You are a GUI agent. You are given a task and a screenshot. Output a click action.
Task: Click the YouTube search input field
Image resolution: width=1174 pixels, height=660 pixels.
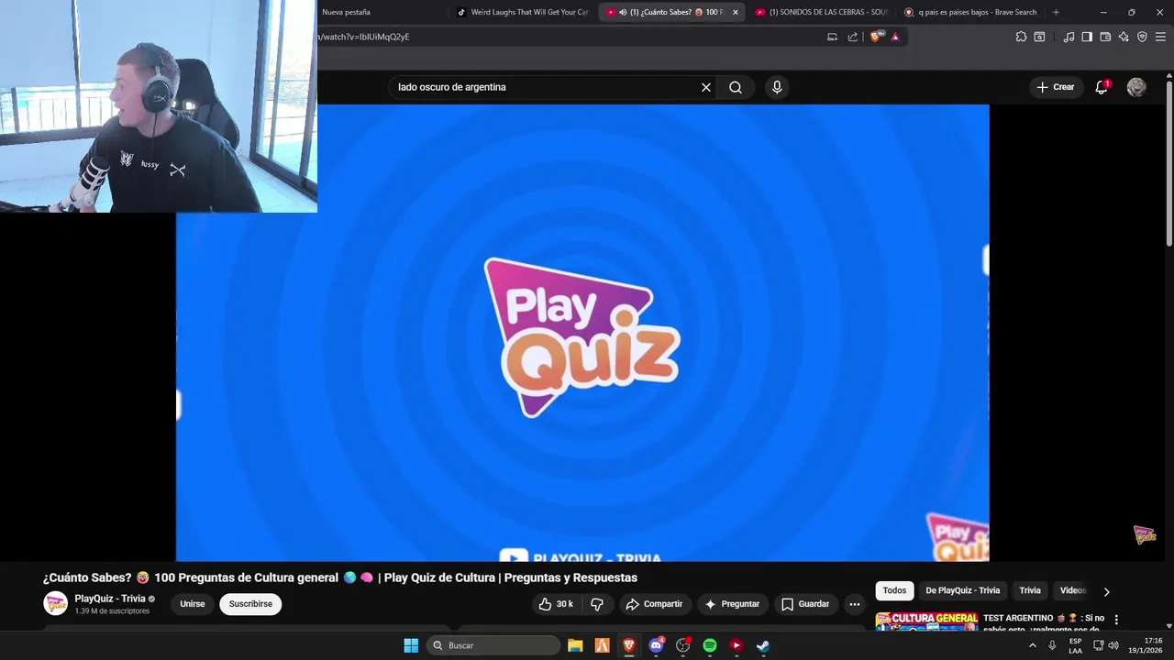[547, 87]
